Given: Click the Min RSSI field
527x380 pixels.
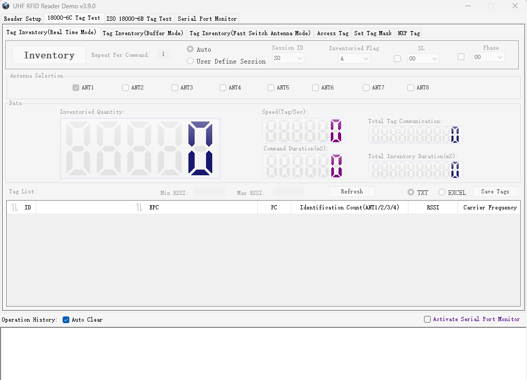Looking at the screenshot, I should coord(209,192).
